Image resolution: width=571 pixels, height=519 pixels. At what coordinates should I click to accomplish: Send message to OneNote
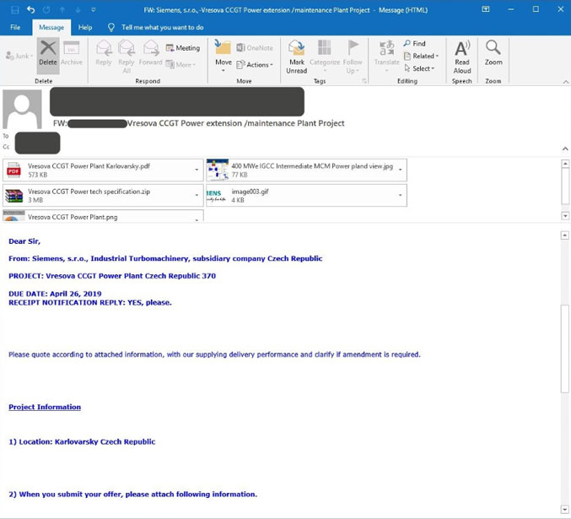[x=255, y=48]
